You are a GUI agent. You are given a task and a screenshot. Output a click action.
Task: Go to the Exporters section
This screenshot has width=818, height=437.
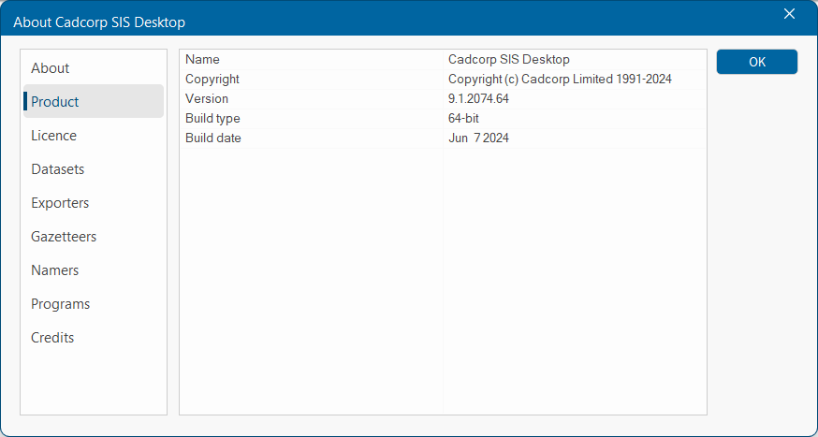(x=60, y=203)
